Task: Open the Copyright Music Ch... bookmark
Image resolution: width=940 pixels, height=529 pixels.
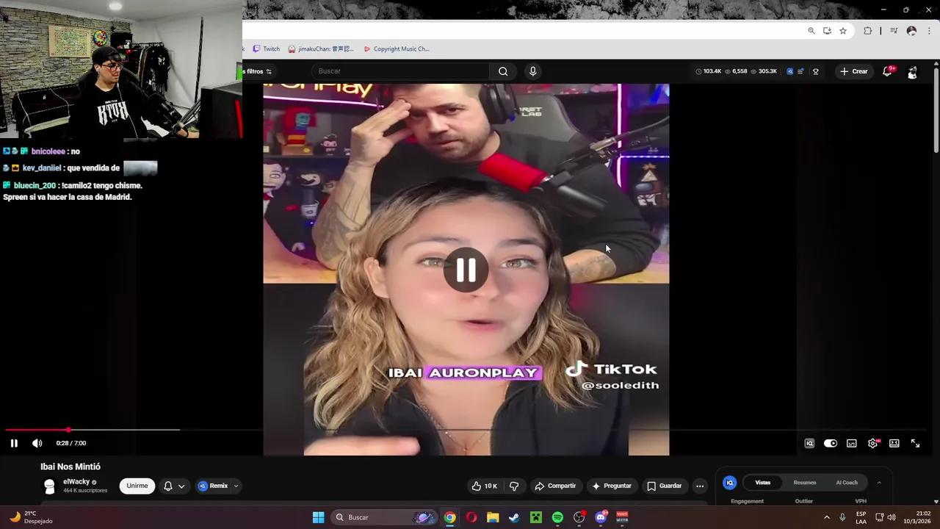Action: (397, 49)
